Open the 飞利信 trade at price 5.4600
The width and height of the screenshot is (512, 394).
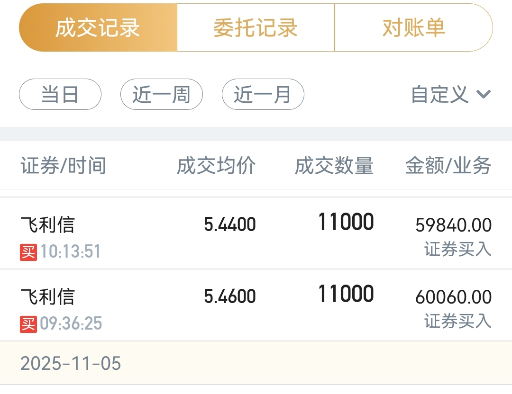(x=47, y=297)
